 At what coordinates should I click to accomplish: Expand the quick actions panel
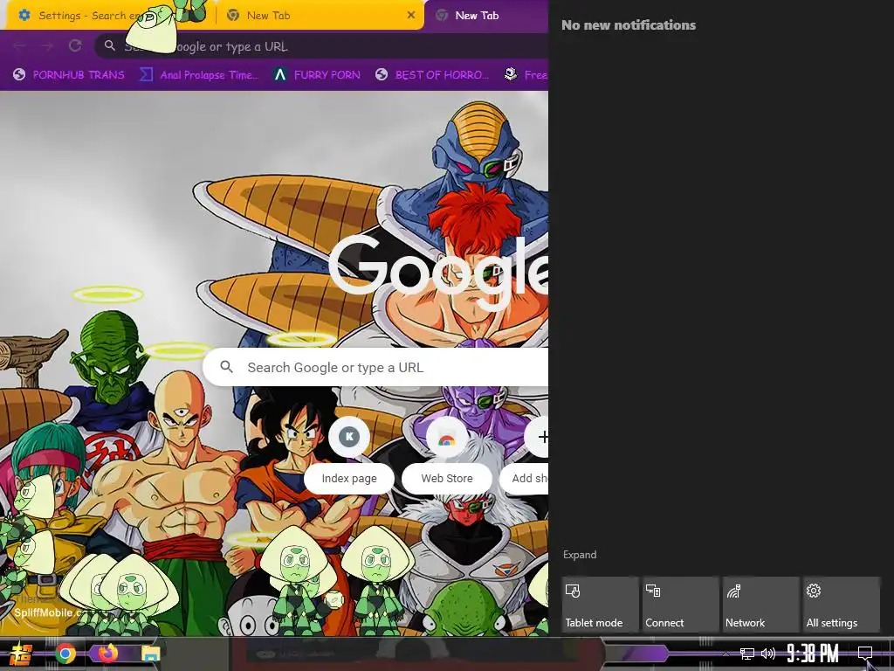580,555
